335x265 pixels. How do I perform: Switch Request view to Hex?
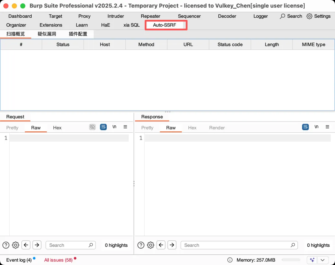[57, 128]
